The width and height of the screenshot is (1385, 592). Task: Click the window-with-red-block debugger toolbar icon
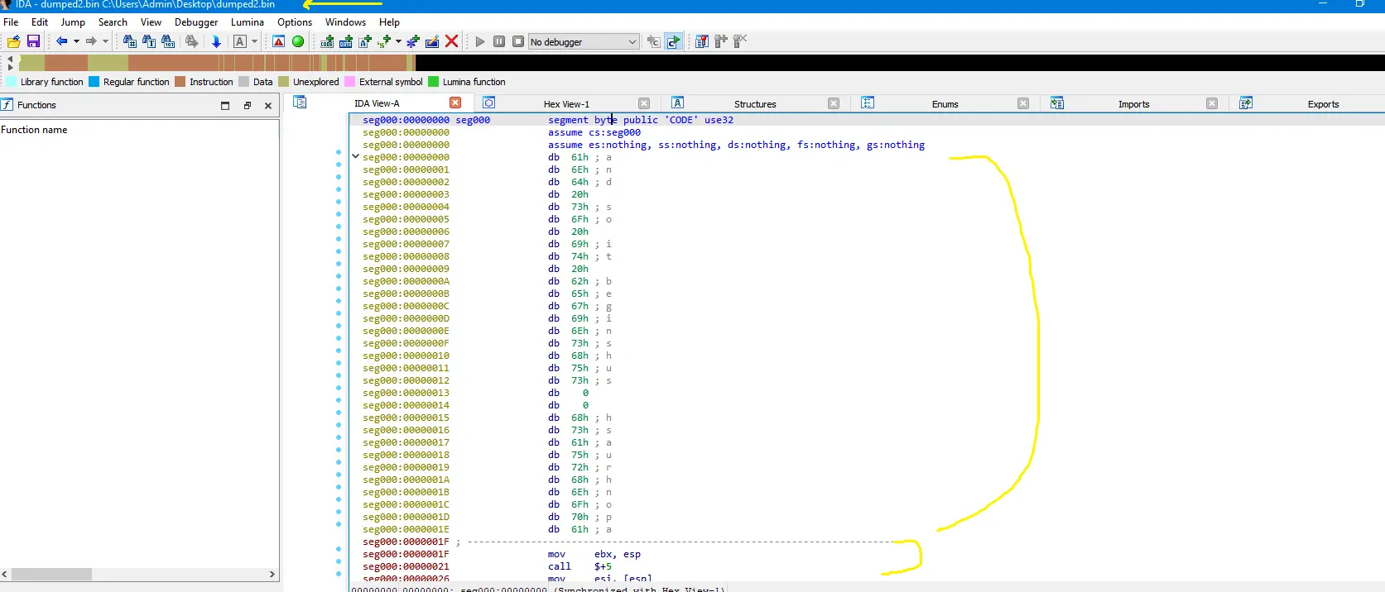702,41
